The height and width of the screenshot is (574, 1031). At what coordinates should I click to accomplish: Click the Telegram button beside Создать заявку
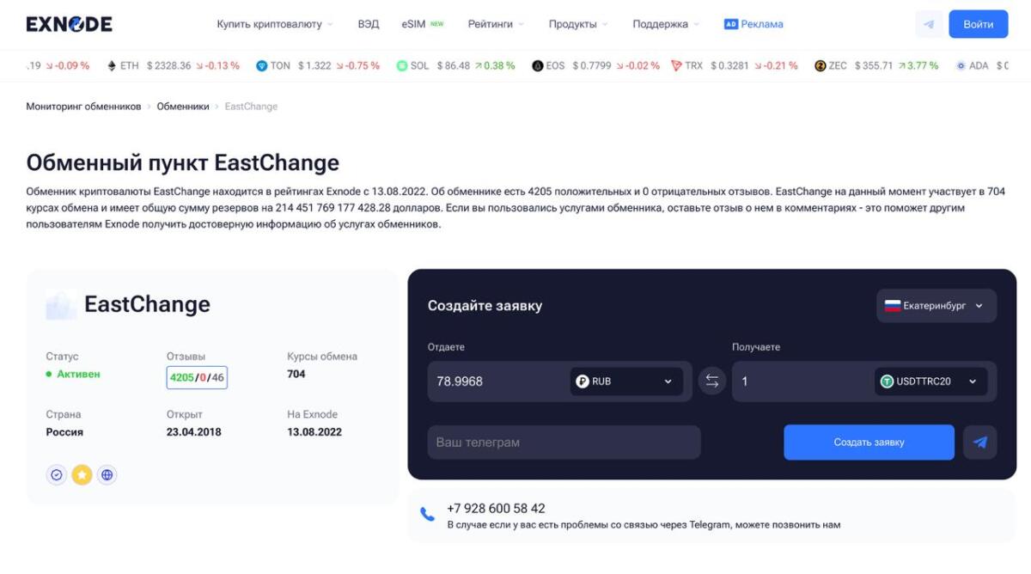[x=979, y=443]
